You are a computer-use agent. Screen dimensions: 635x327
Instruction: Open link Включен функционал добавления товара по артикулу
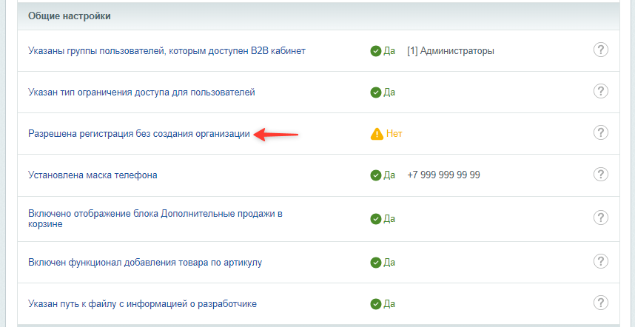(x=145, y=262)
